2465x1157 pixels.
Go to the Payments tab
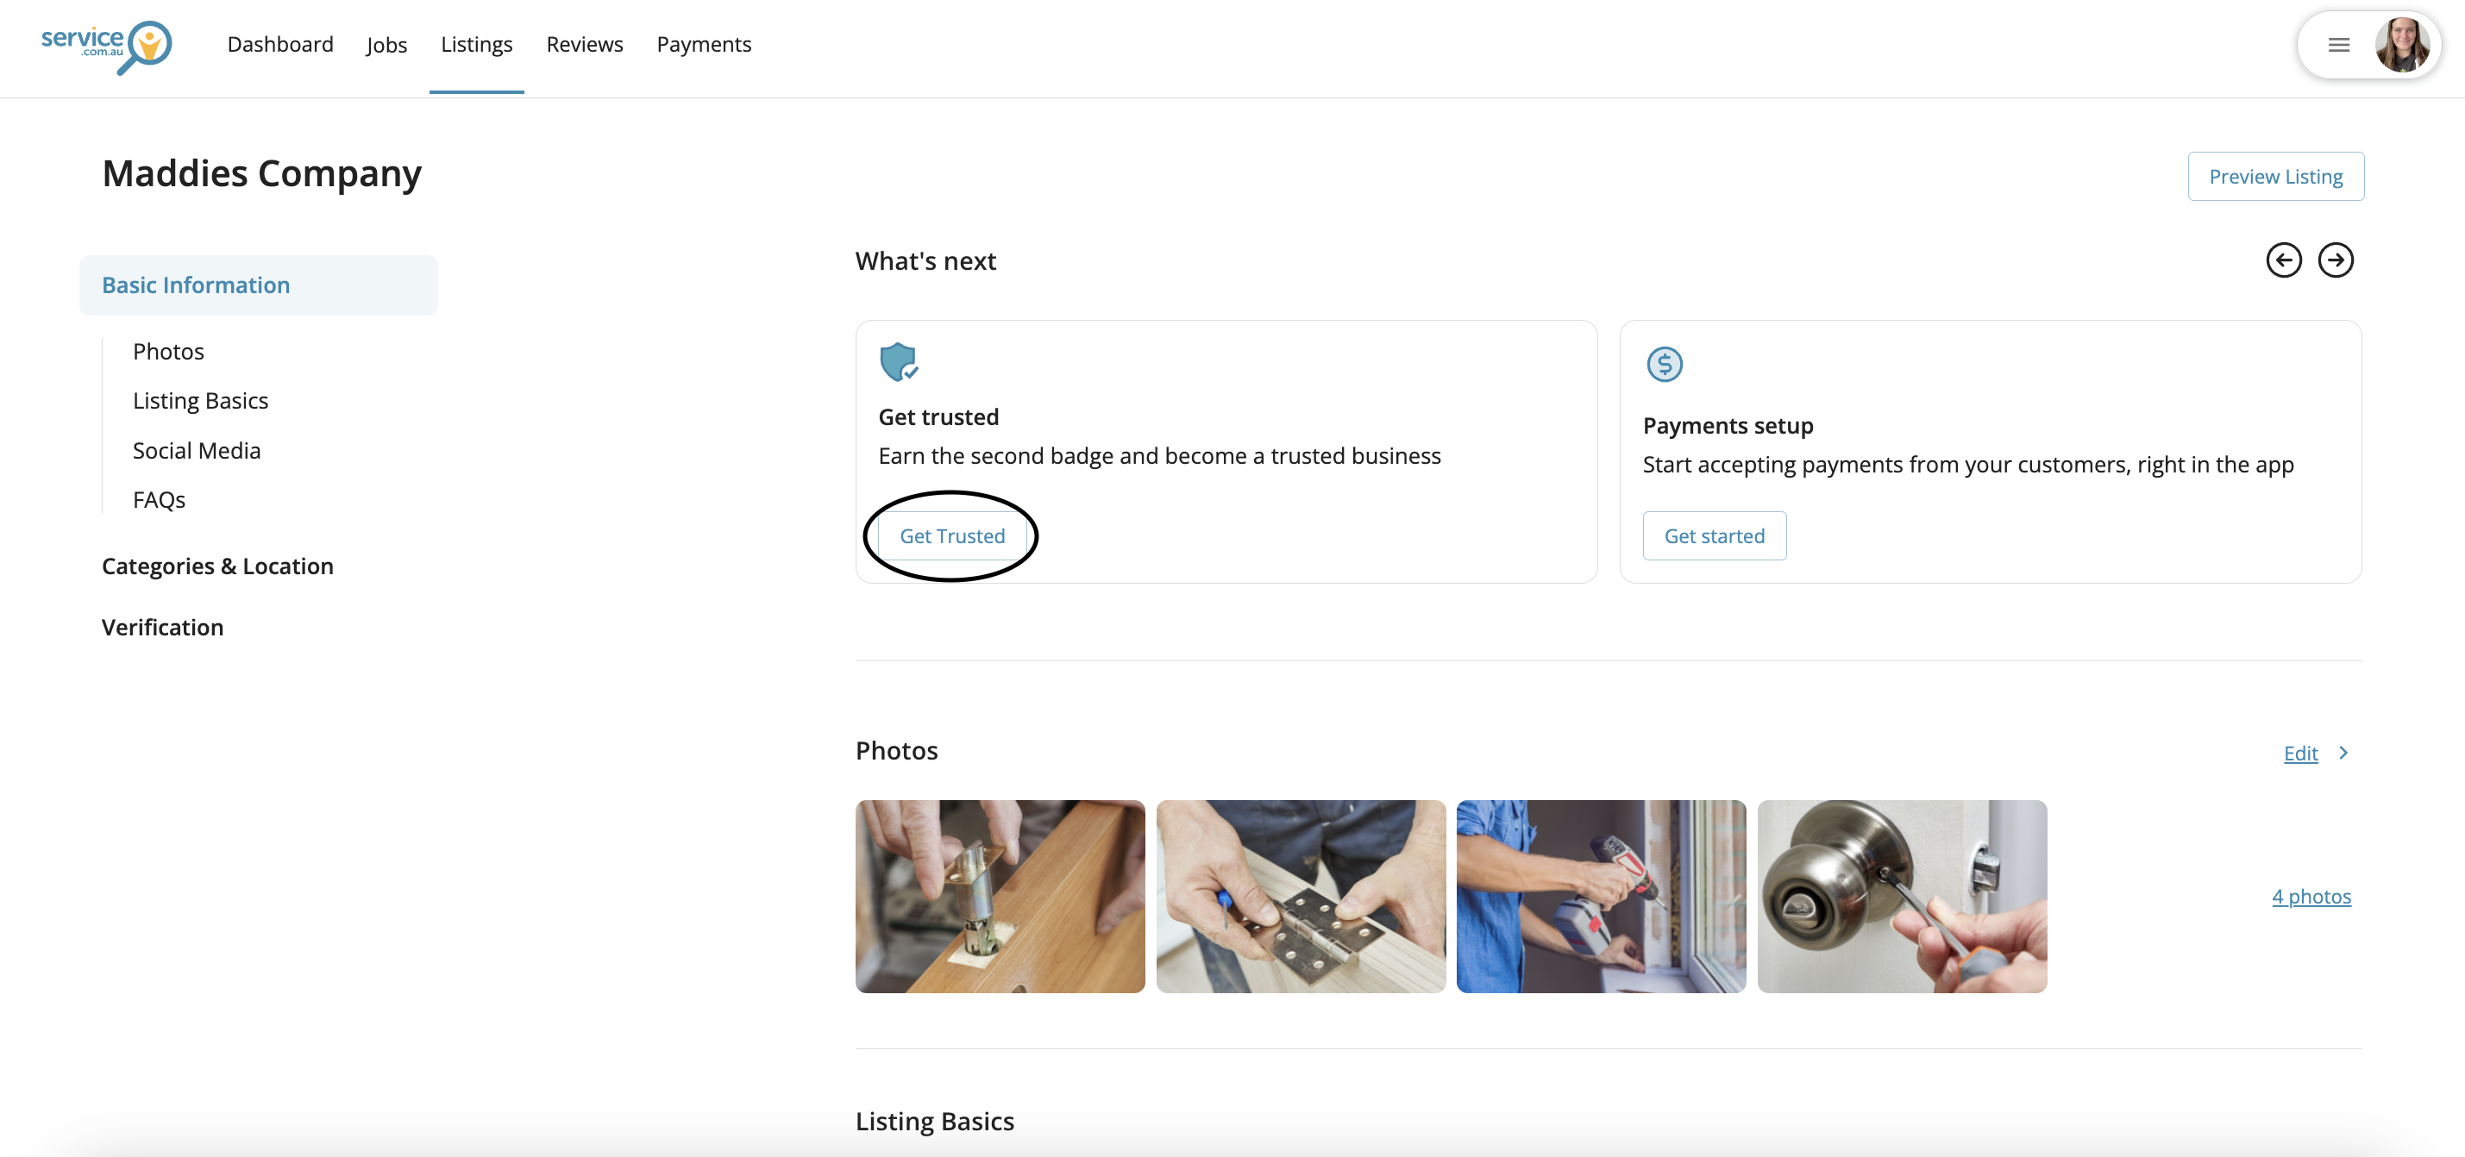coord(703,44)
